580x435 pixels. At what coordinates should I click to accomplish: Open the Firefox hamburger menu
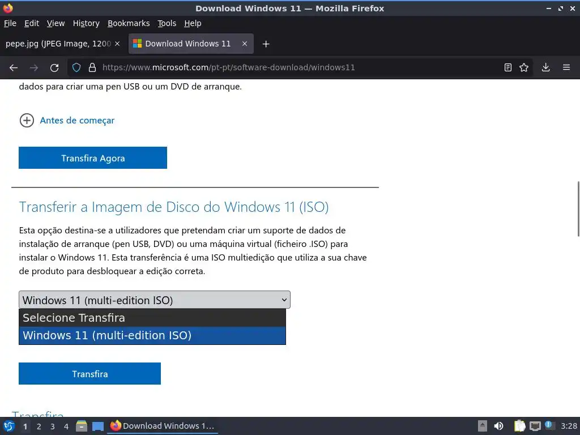tap(566, 67)
